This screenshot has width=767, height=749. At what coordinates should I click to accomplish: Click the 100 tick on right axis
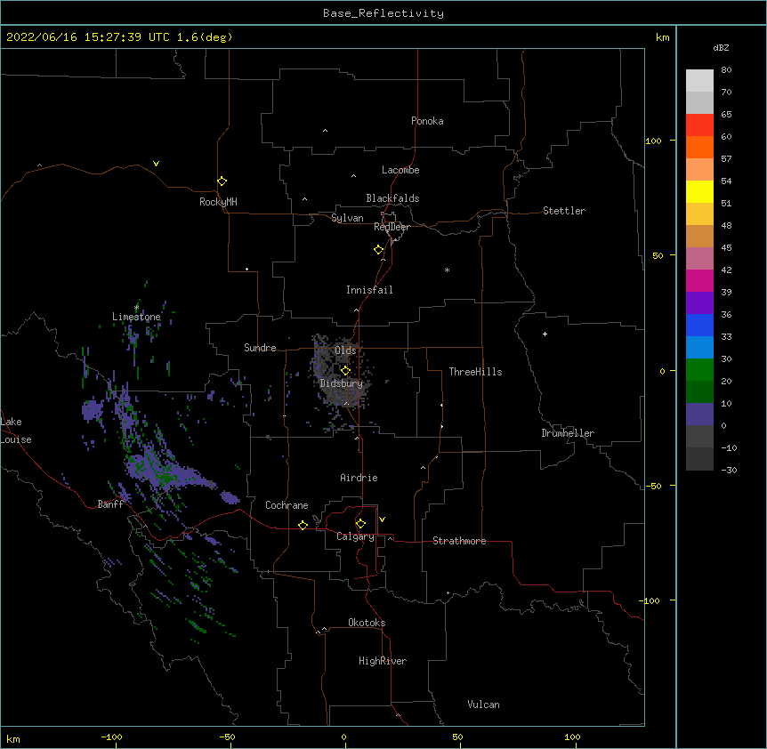(653, 141)
